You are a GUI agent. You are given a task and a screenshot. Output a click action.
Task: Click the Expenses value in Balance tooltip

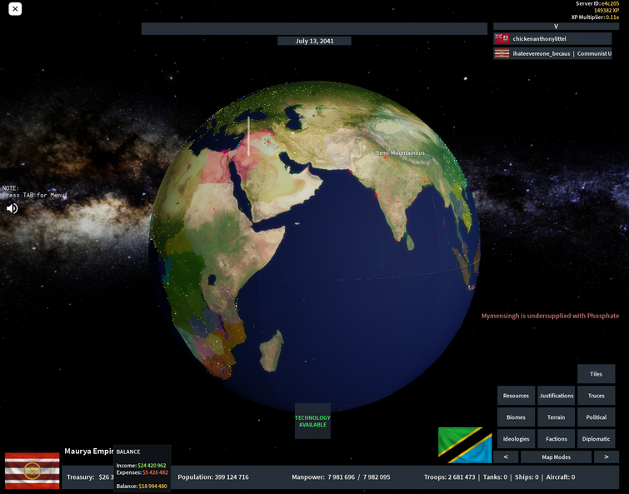tap(155, 472)
